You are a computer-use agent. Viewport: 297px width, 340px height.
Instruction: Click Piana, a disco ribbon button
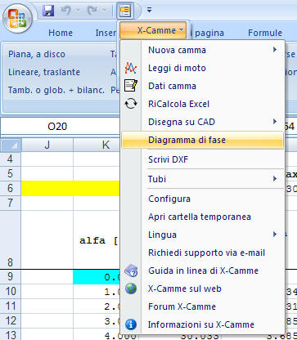coord(37,54)
